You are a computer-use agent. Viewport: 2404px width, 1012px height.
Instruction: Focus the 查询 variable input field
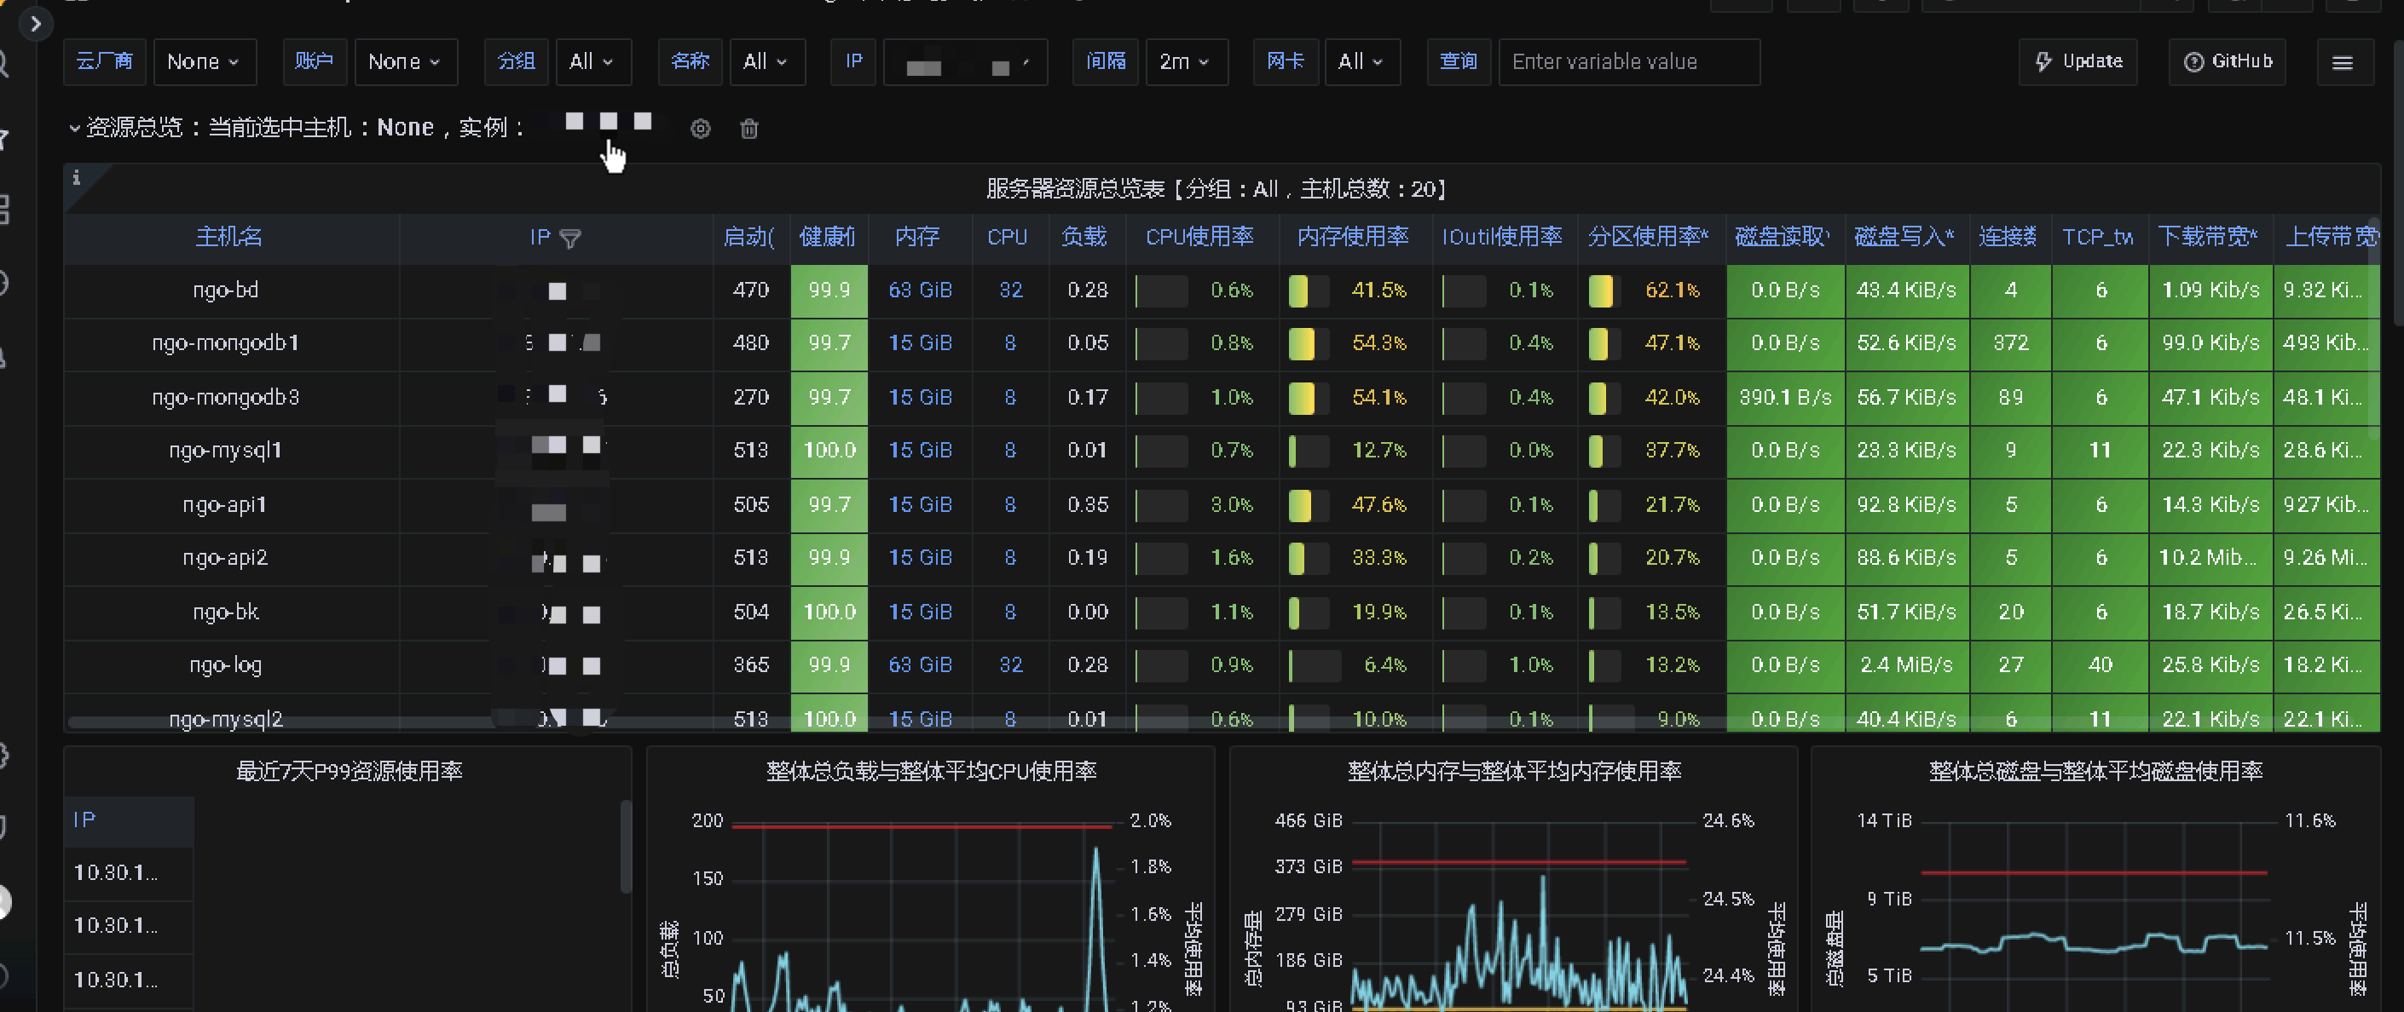tap(1628, 62)
